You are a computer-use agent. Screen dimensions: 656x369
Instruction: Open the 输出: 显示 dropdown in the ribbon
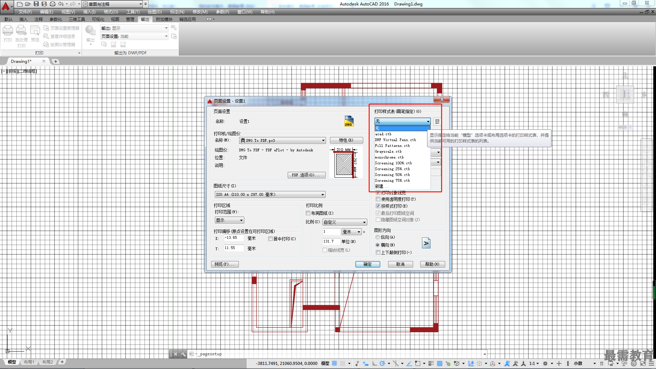click(134, 28)
